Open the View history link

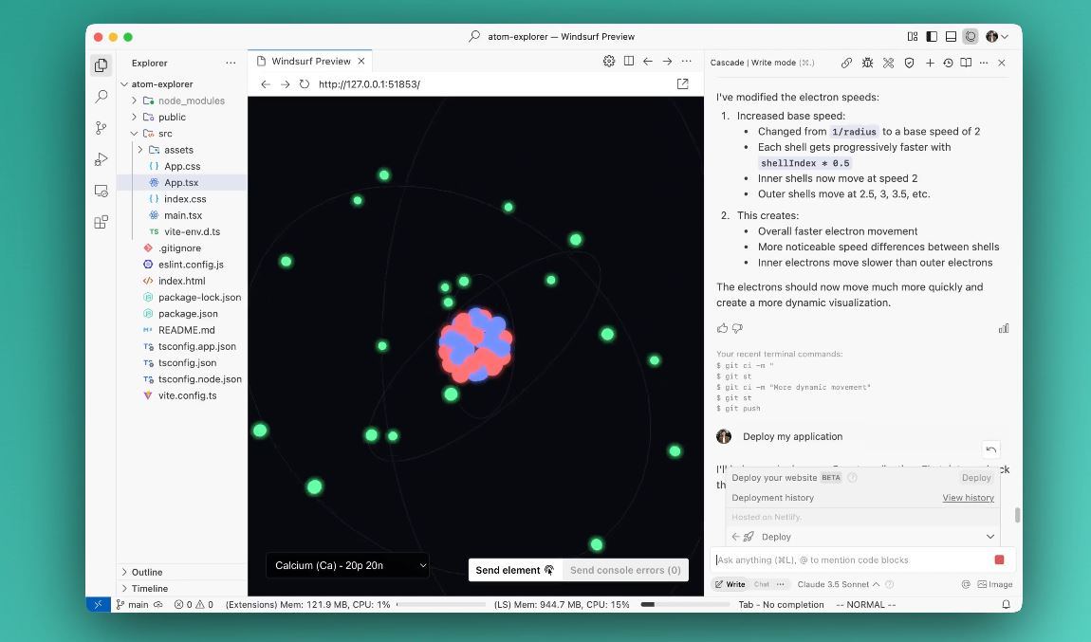[x=968, y=497]
